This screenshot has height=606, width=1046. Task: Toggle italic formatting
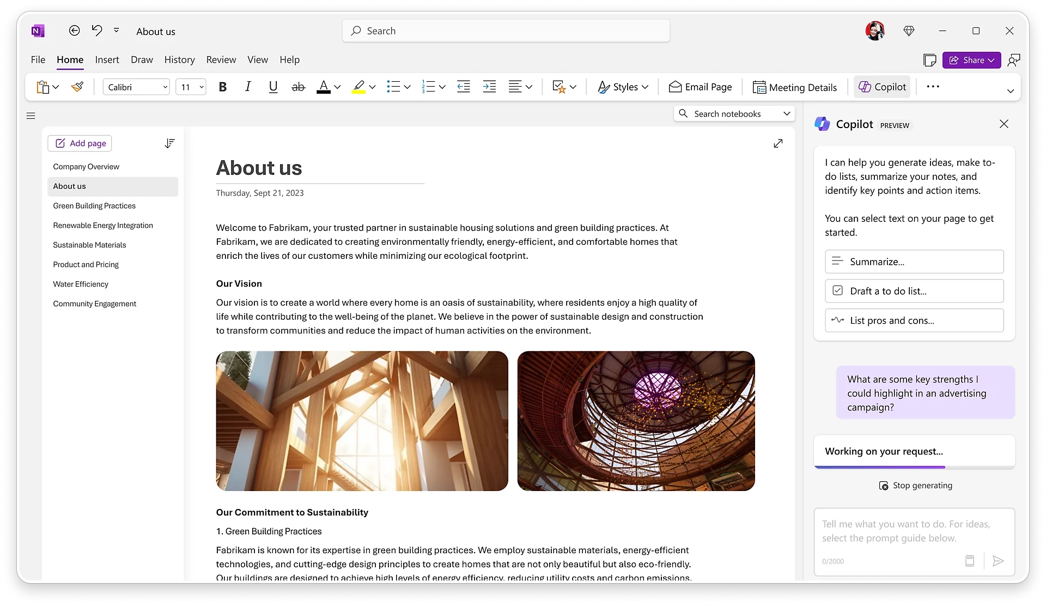[248, 87]
